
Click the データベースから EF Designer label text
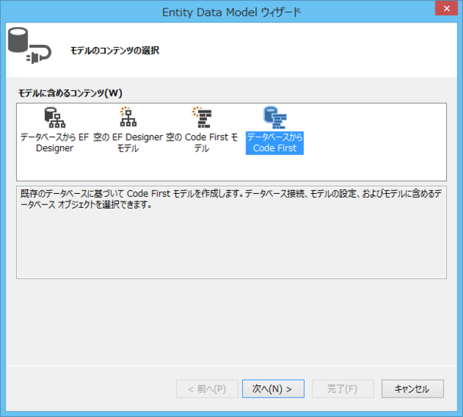(x=55, y=143)
